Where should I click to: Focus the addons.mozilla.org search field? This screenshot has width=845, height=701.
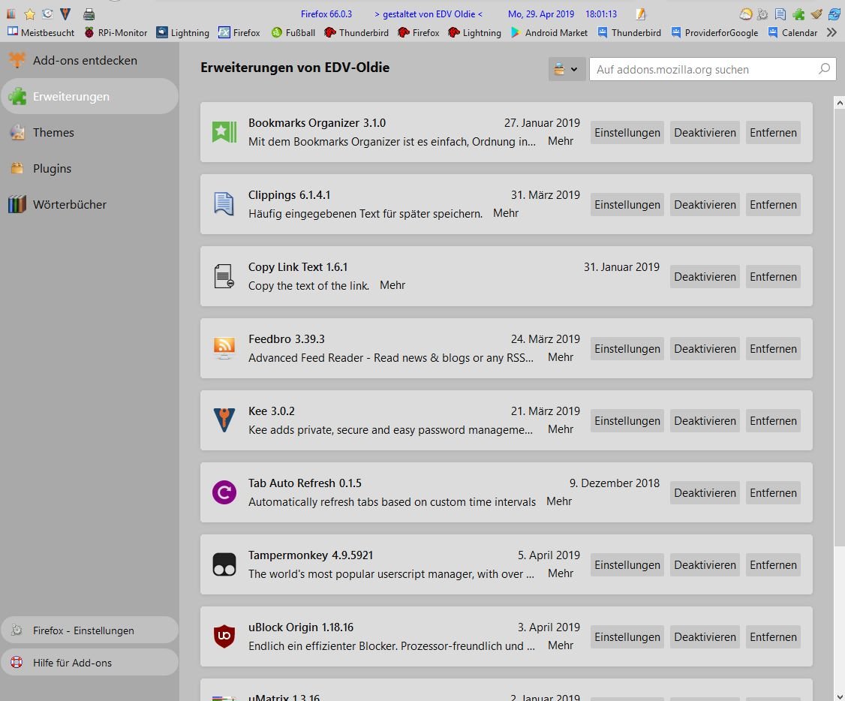pos(712,69)
